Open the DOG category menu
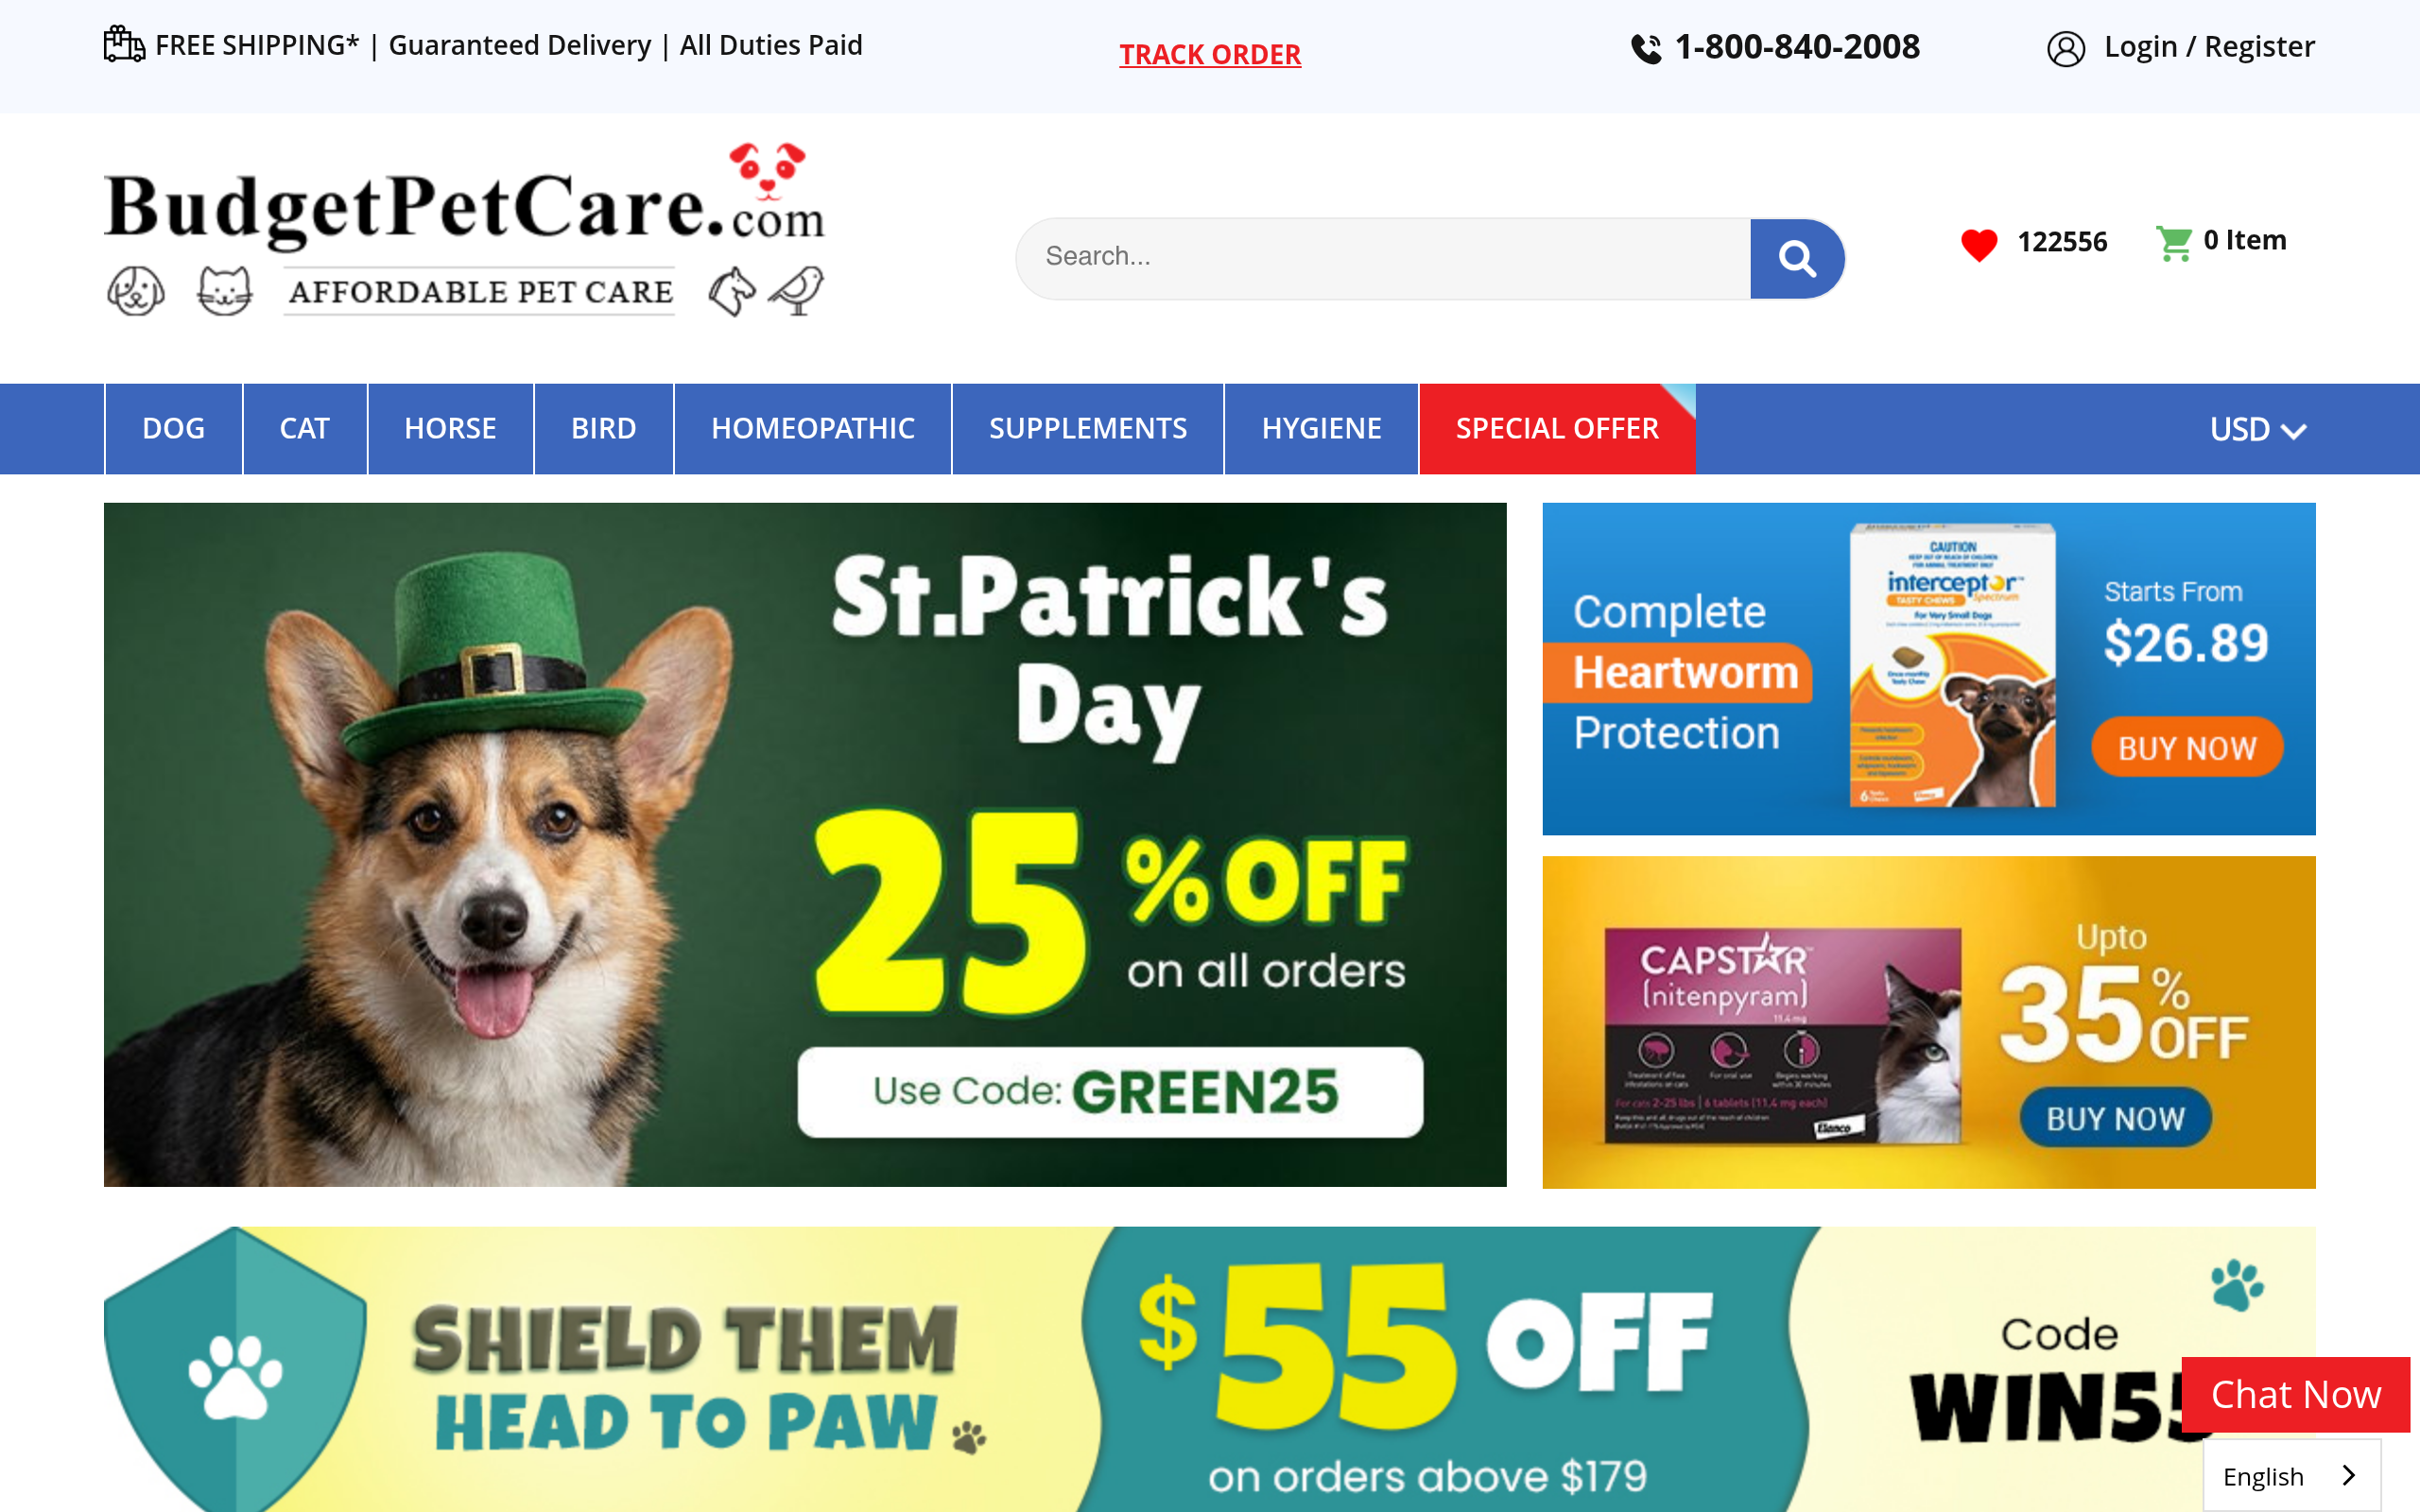This screenshot has height=1512, width=2420. 174,428
